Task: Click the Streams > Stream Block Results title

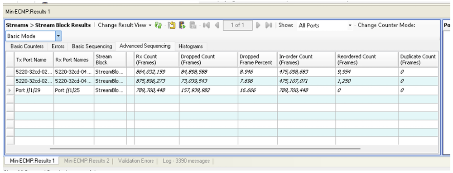Action: (48, 25)
